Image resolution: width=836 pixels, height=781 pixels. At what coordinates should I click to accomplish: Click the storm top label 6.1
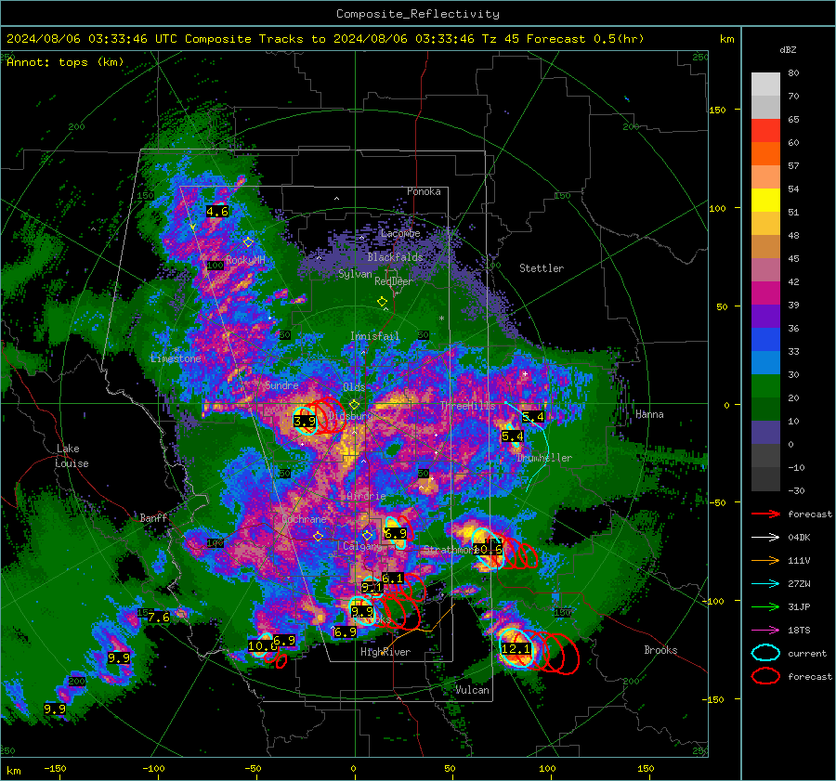pyautogui.click(x=392, y=578)
